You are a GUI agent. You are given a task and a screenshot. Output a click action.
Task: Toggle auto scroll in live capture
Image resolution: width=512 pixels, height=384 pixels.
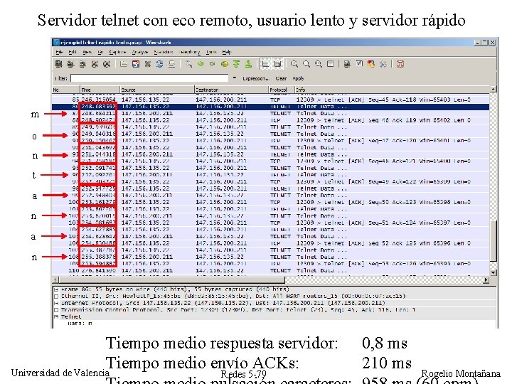coord(277,64)
